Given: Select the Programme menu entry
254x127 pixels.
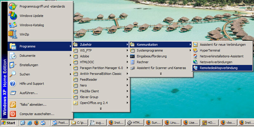Looking at the screenshot, I should 40,46.
